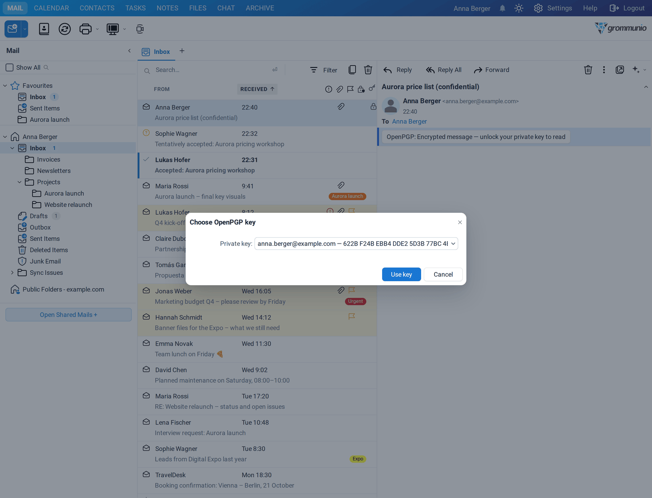Click Cancel in the OpenPGP dialog
This screenshot has height=498, width=652.
coord(443,274)
